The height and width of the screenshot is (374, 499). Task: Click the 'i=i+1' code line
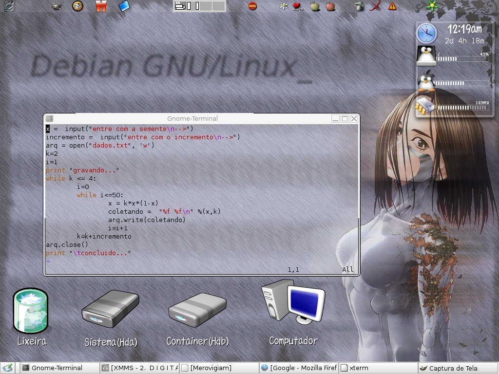tap(118, 228)
